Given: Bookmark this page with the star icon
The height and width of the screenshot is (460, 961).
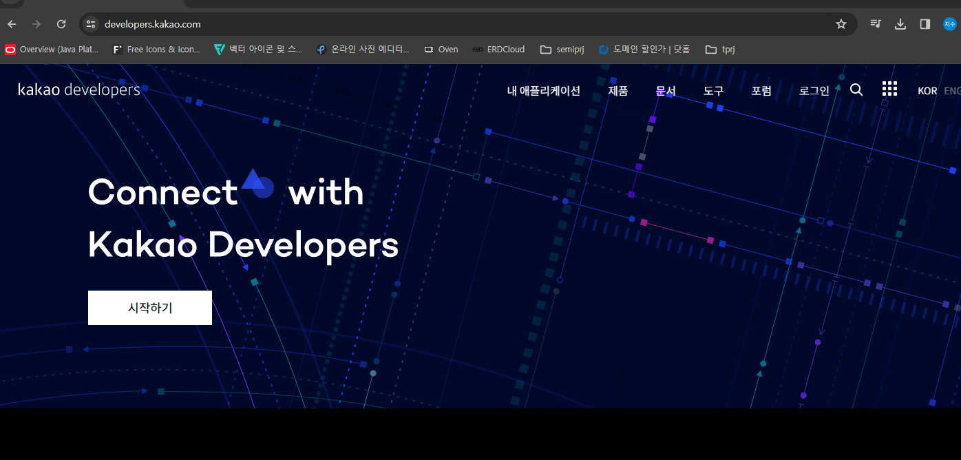Looking at the screenshot, I should click(x=841, y=24).
